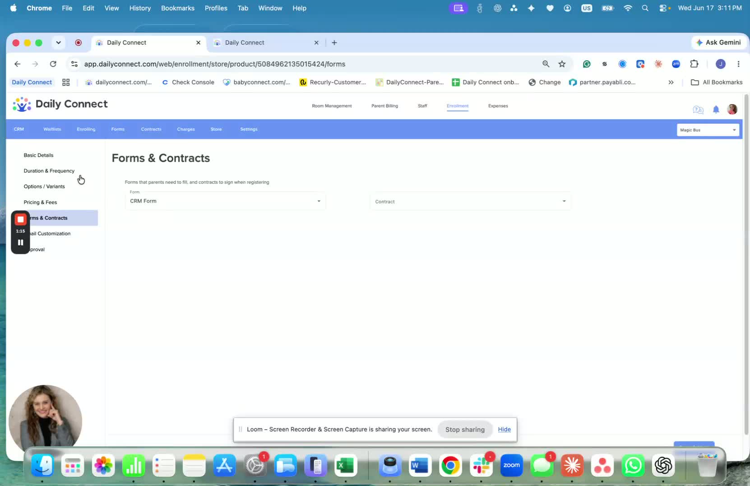Open a new browser tab

point(334,42)
